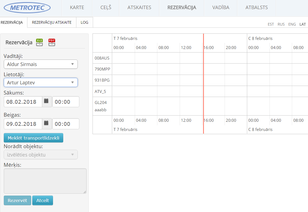Open the Log tab

pyautogui.click(x=84, y=23)
